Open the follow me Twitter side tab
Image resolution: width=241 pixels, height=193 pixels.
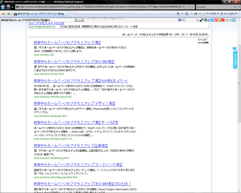coord(235,60)
